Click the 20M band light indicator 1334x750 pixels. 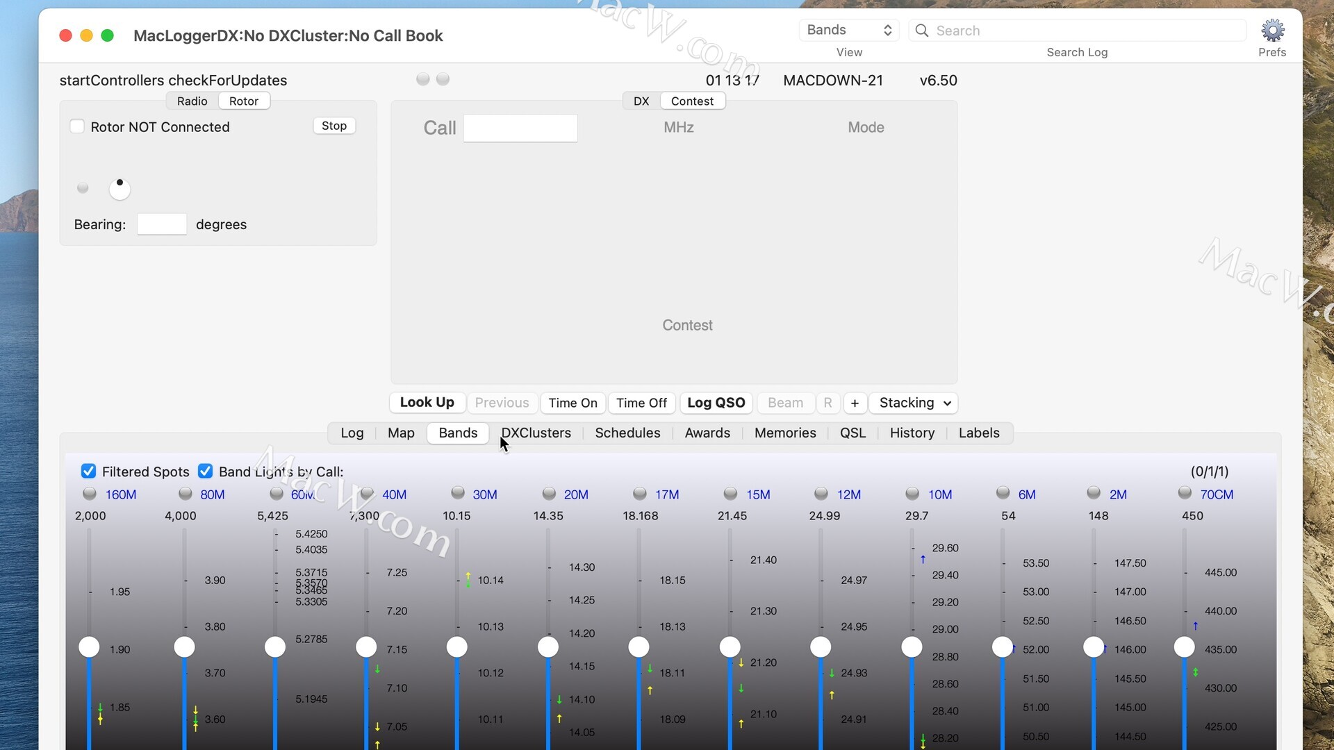point(549,494)
